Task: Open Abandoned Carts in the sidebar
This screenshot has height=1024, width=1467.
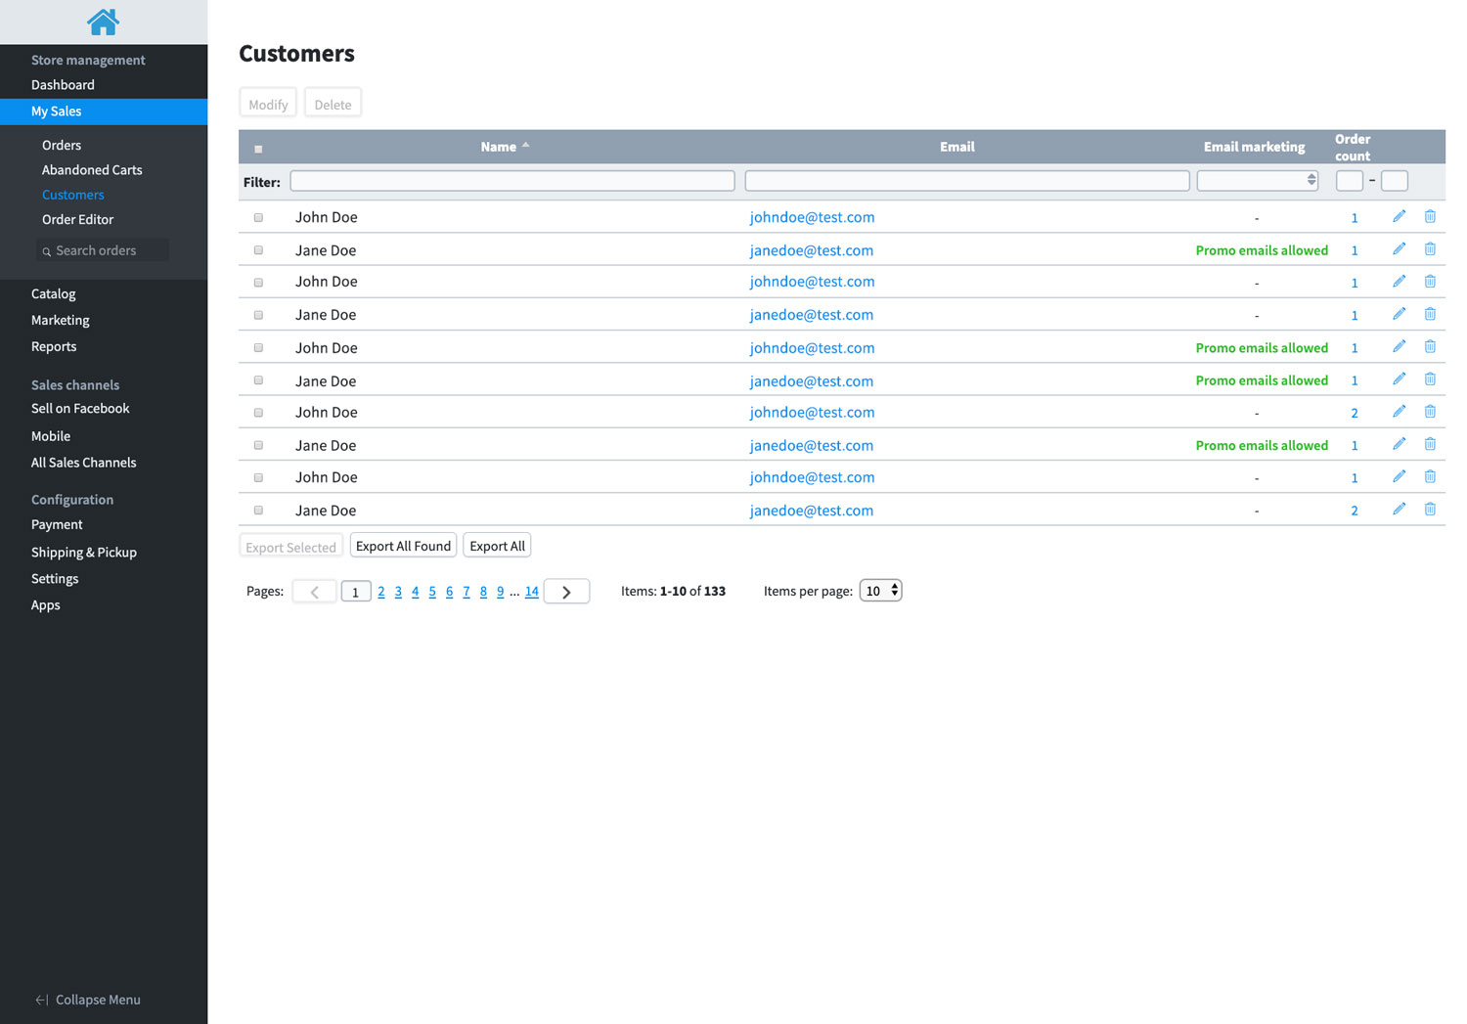Action: 92,170
